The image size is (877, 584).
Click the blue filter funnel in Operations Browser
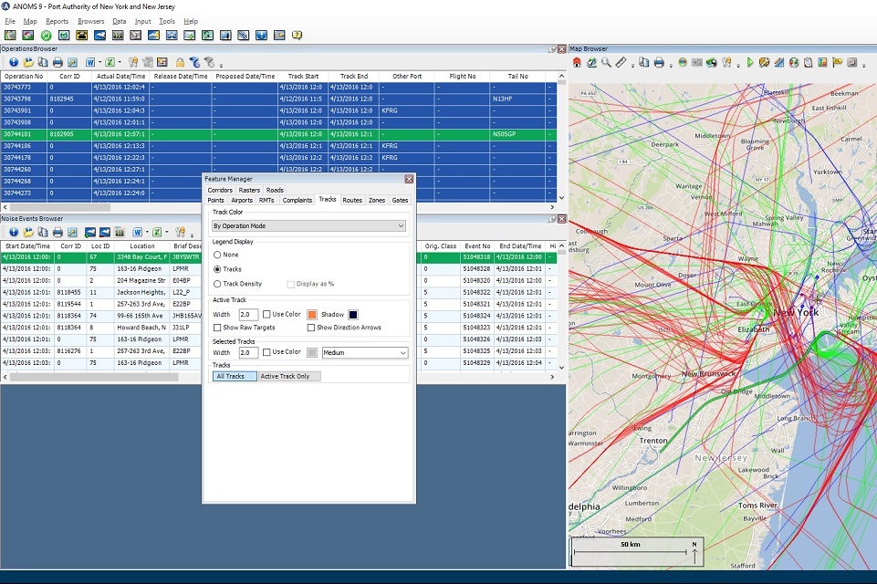[x=194, y=62]
